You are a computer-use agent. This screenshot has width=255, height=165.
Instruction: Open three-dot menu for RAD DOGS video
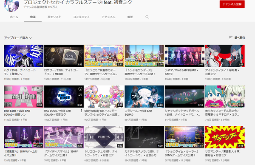[x=81, y=111]
